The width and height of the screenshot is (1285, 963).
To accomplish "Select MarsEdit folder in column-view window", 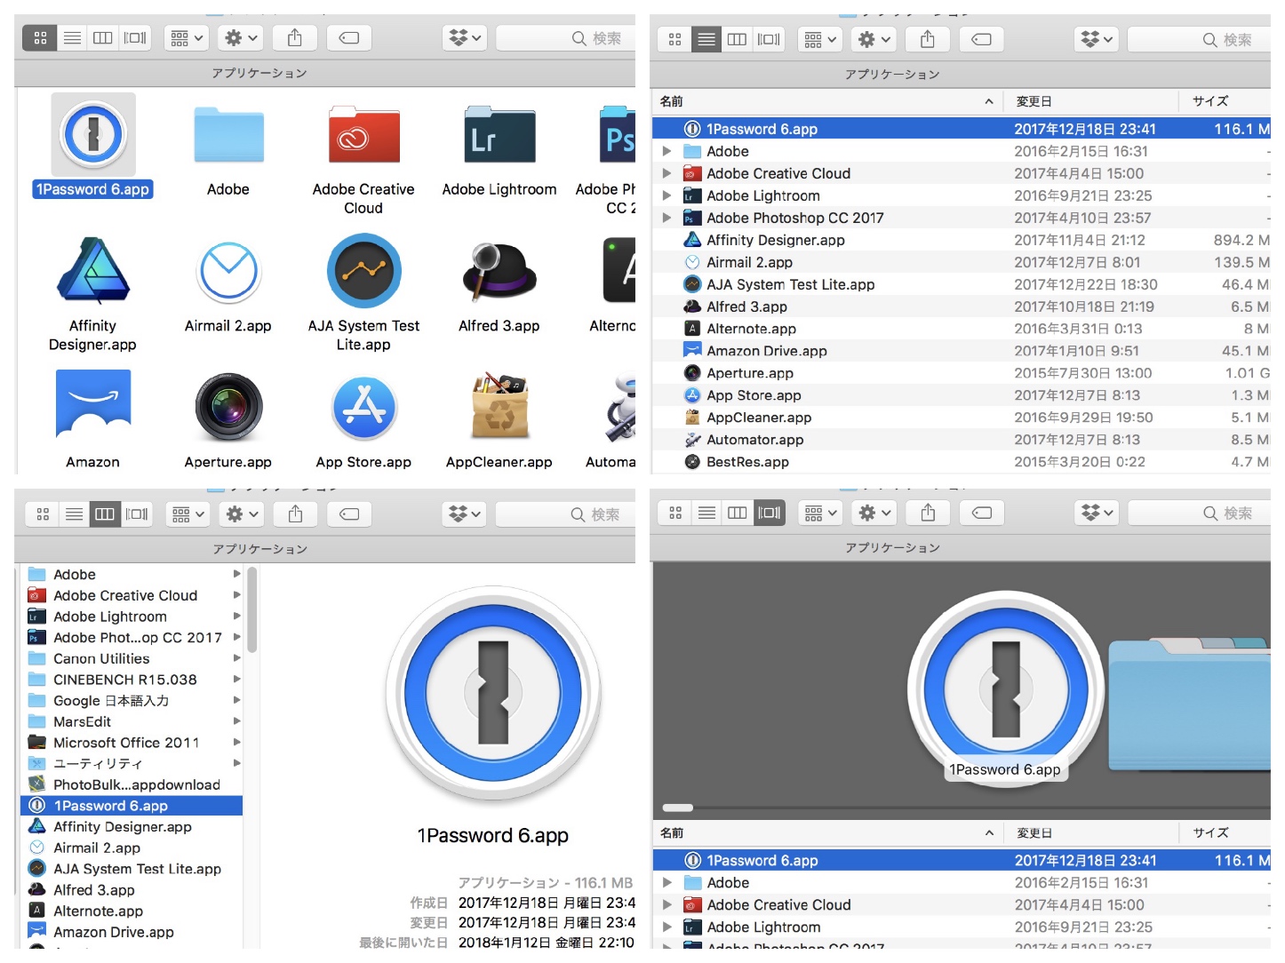I will [x=132, y=721].
